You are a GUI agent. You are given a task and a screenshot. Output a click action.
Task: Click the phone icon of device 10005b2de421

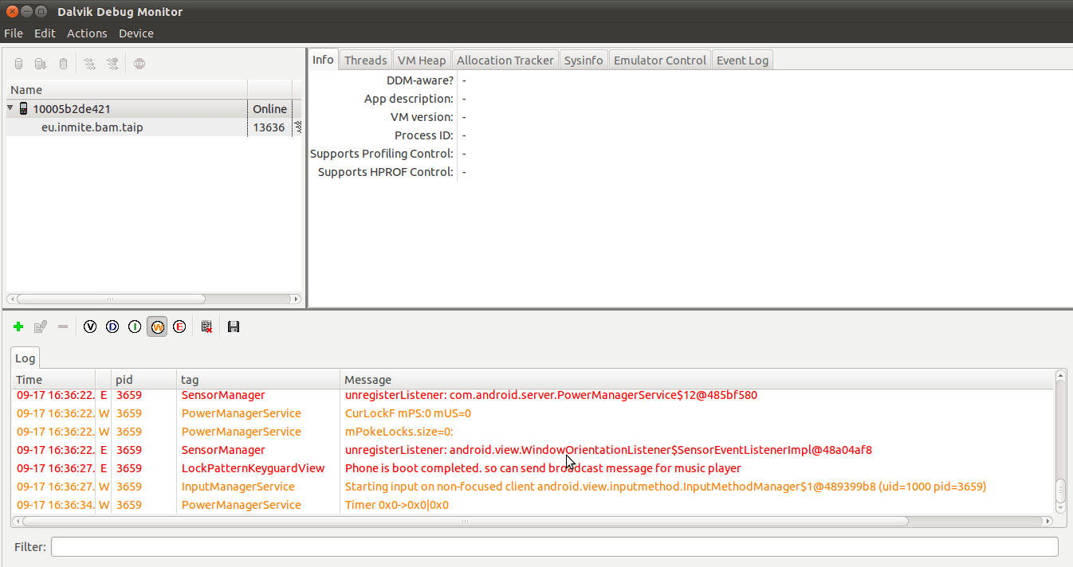coord(23,109)
